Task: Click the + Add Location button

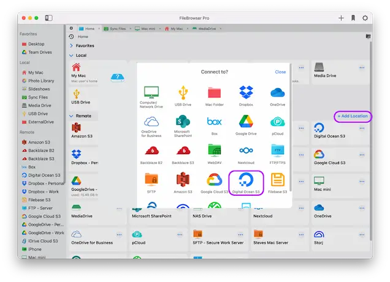Action: (353, 116)
